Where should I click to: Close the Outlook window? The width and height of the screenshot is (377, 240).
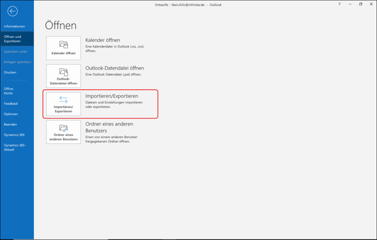(x=371, y=4)
